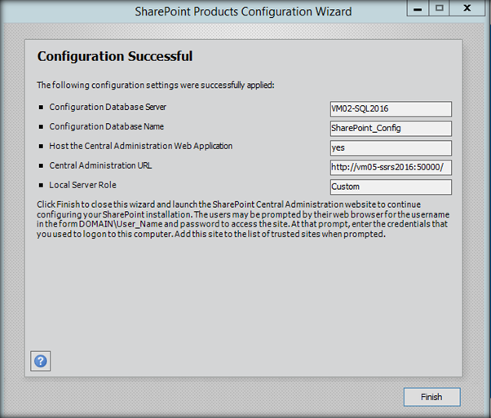Click the SharePoint Products Configuration Wizard title bar
The height and width of the screenshot is (418, 491).
point(243,12)
